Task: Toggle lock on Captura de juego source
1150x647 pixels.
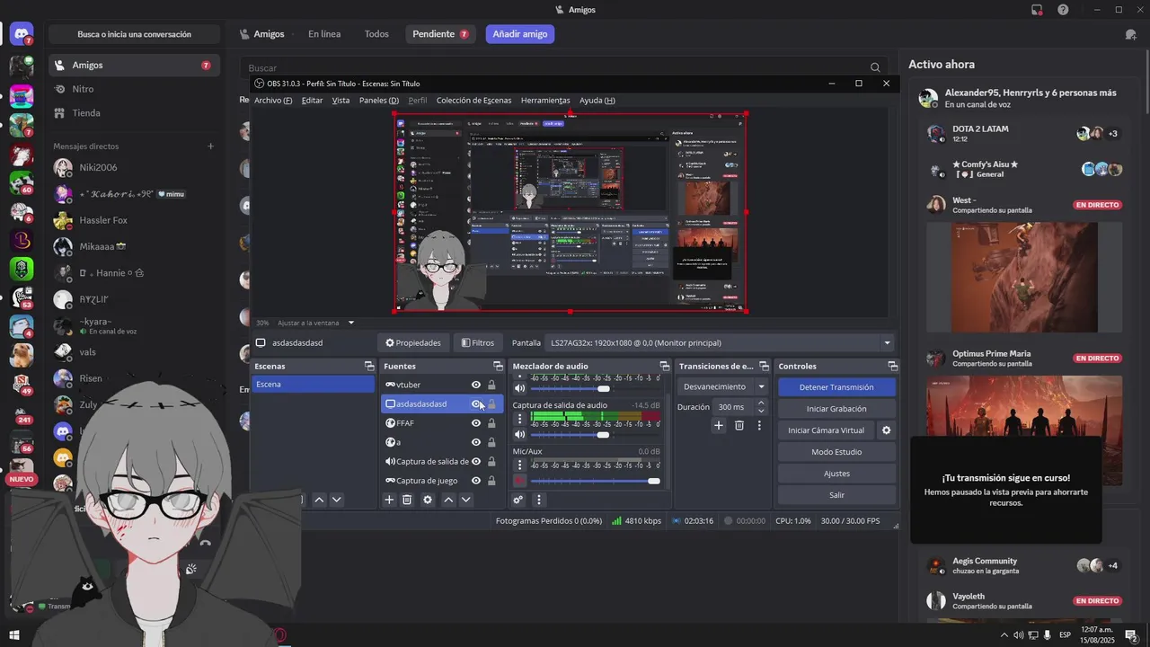Action: coord(491,481)
